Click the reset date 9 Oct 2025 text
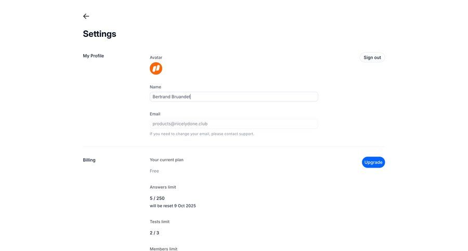Screen dimensions: 468x251 point(173,206)
